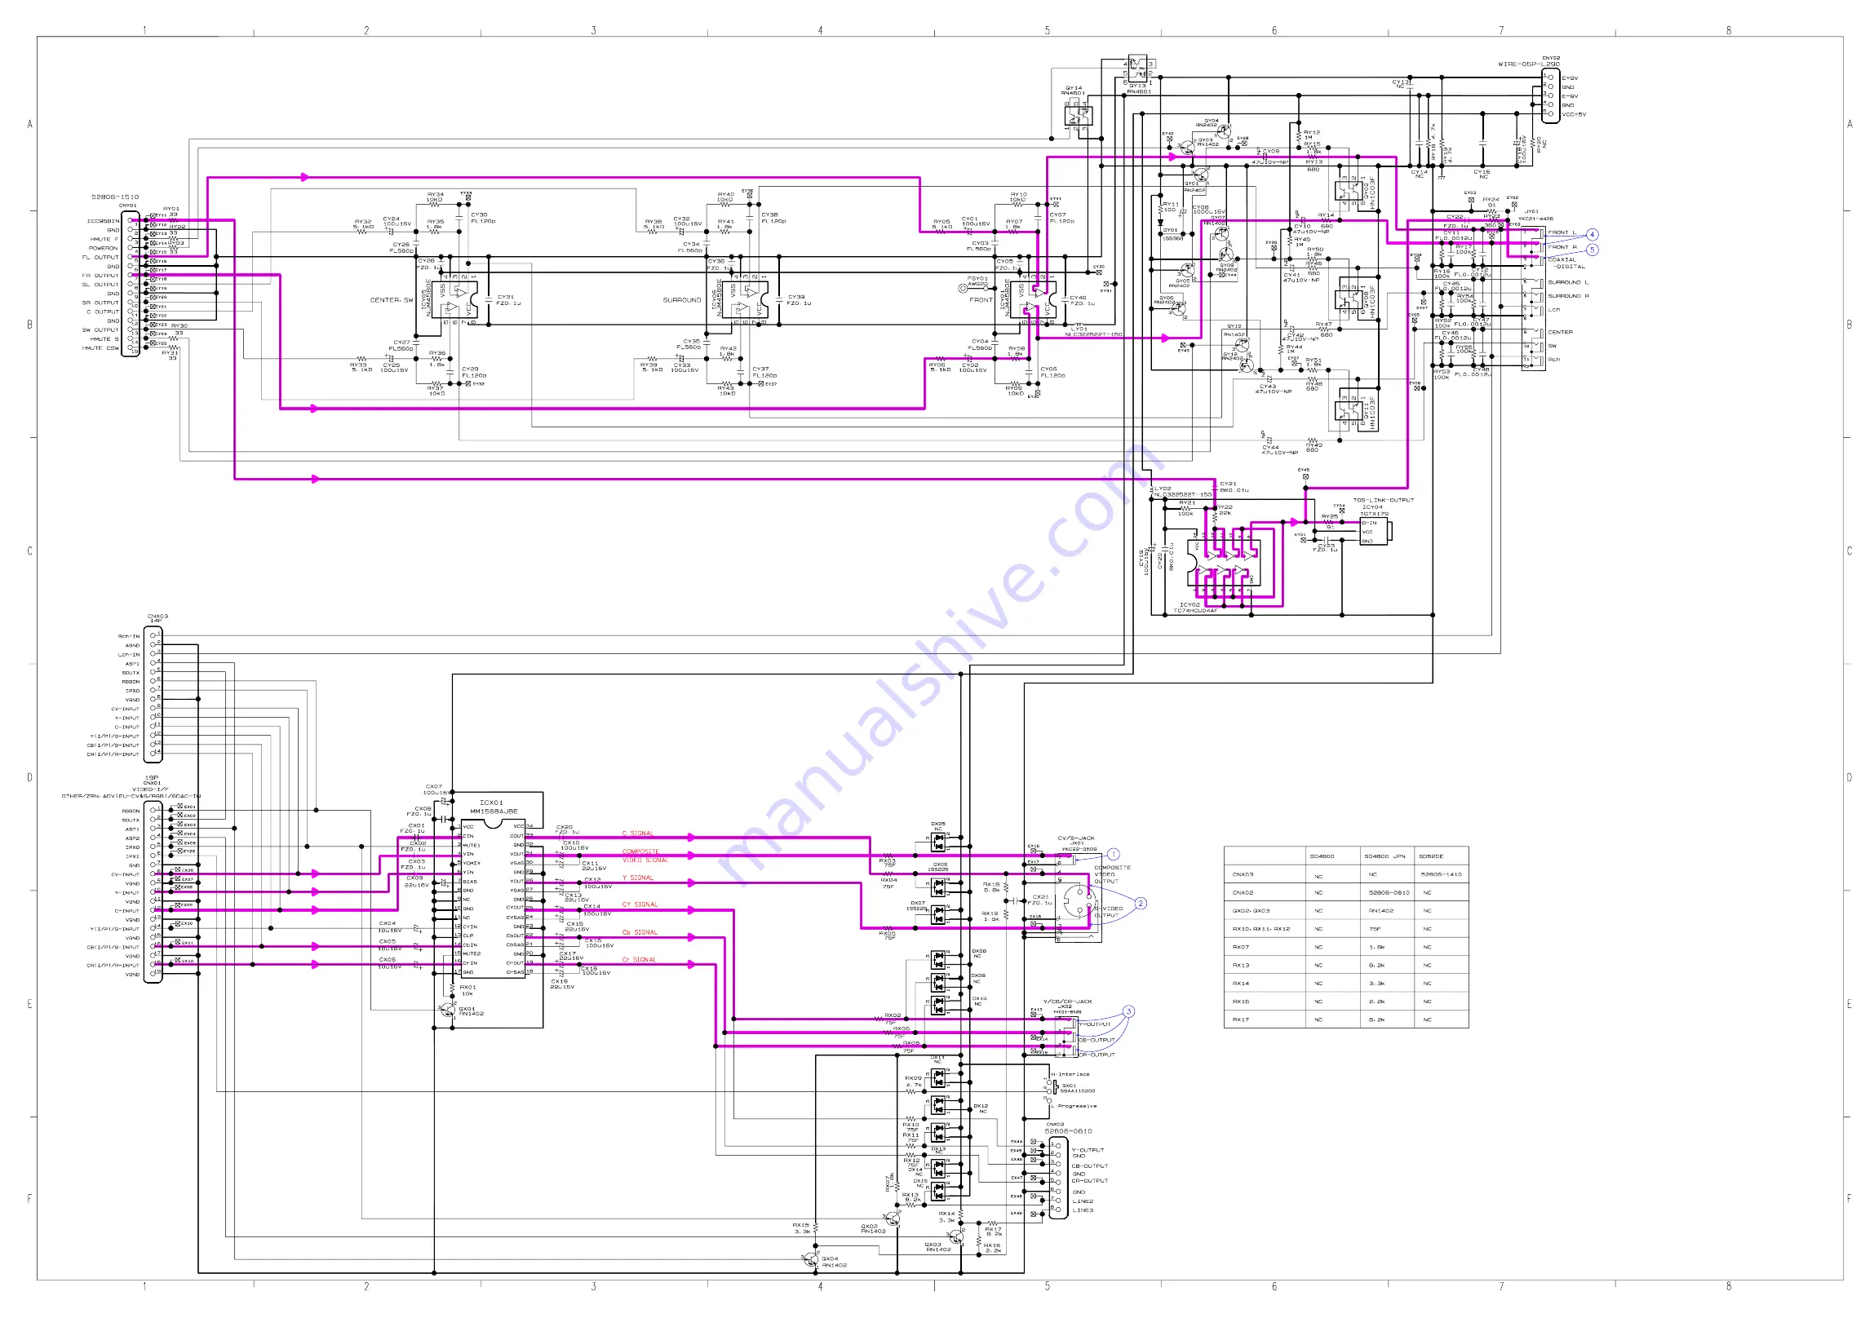1874x1318 pixels.
Task: Click the "SD4800 JPN" table column header
Action: [1384, 856]
